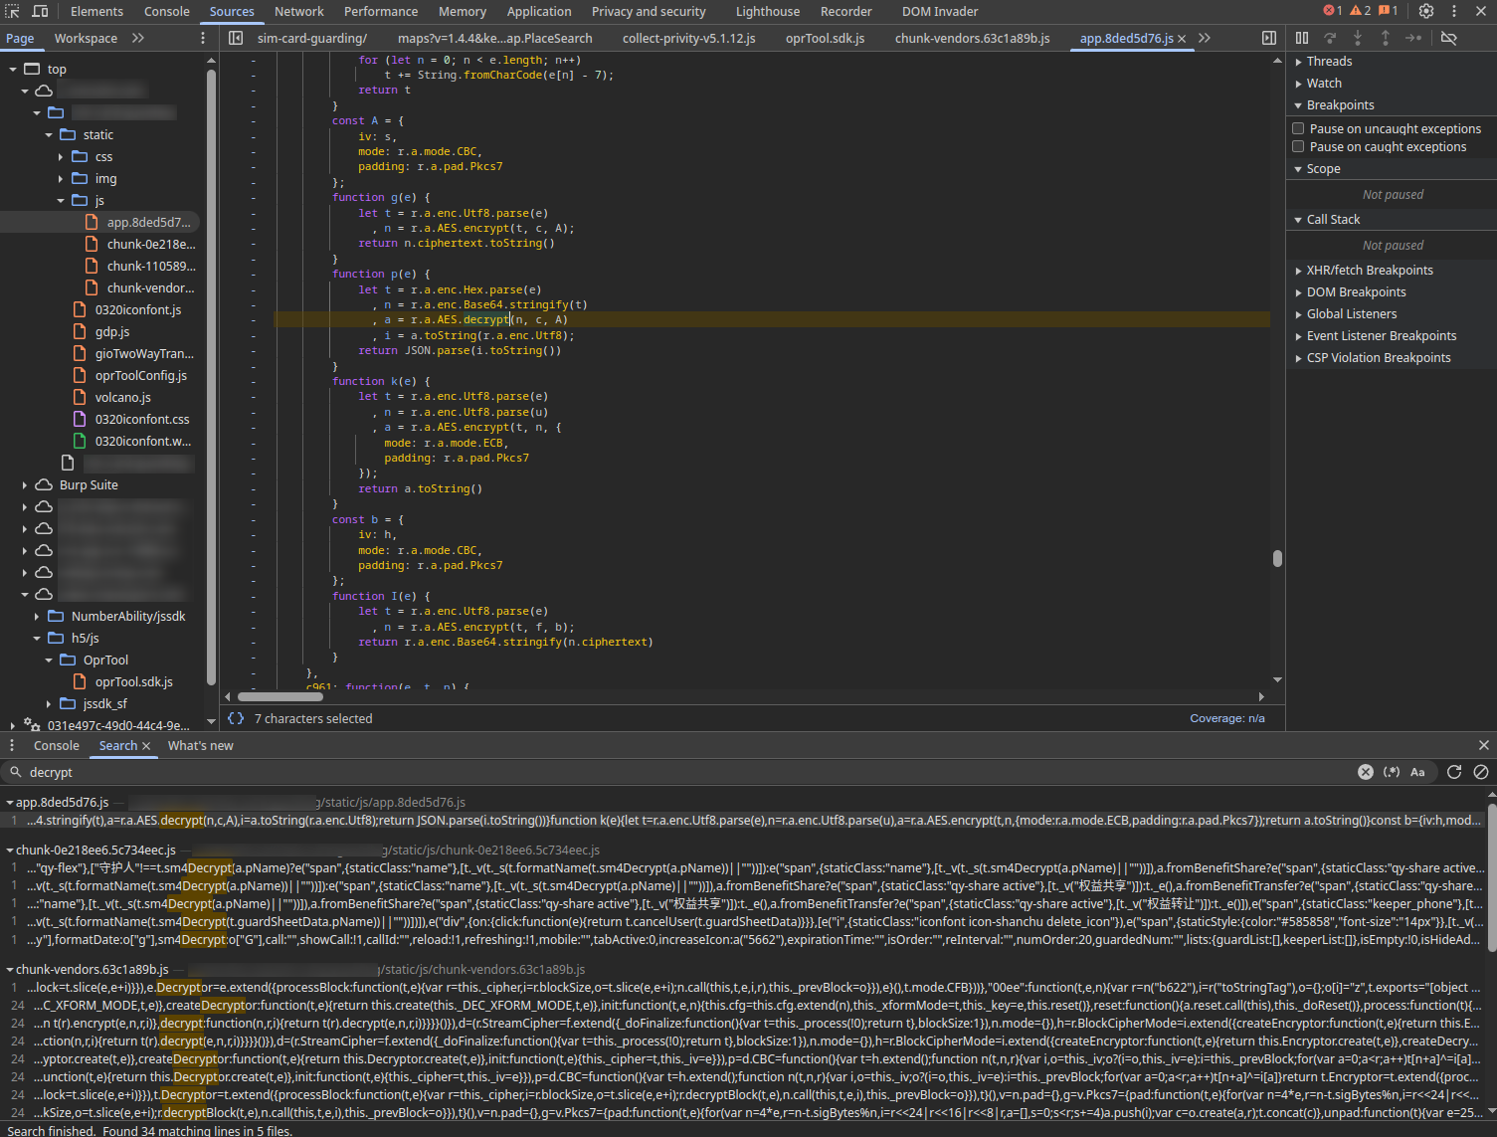1497x1137 pixels.
Task: Toggle the regular expression search option
Action: 1392,772
